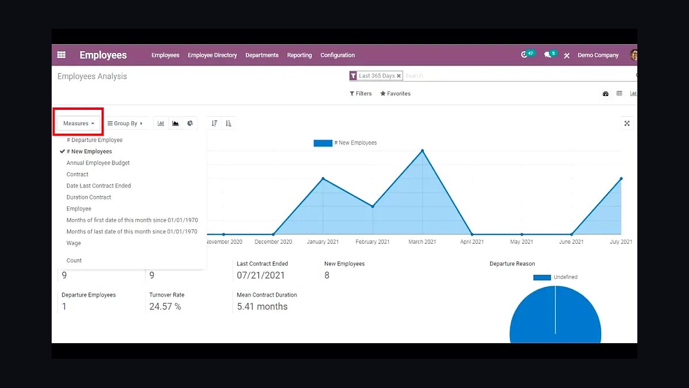Select the bar chart mode icon
Viewport: 689px width, 388px height.
click(161, 124)
